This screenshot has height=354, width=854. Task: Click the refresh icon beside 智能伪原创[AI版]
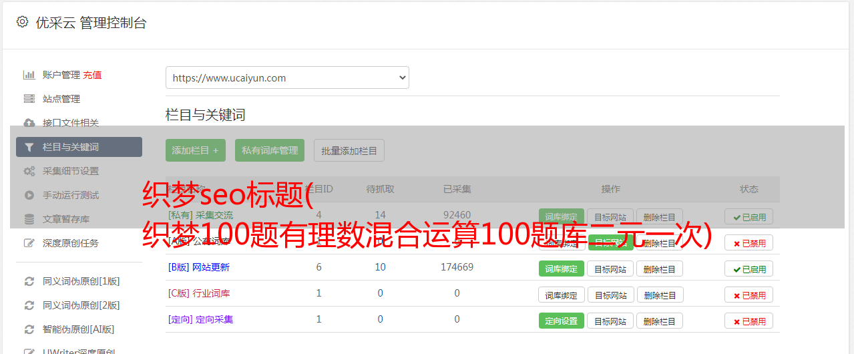[29, 329]
